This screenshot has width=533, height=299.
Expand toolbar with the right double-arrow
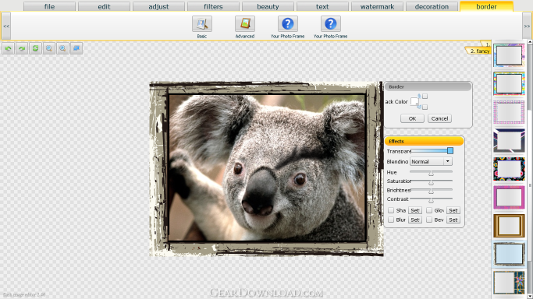527,26
